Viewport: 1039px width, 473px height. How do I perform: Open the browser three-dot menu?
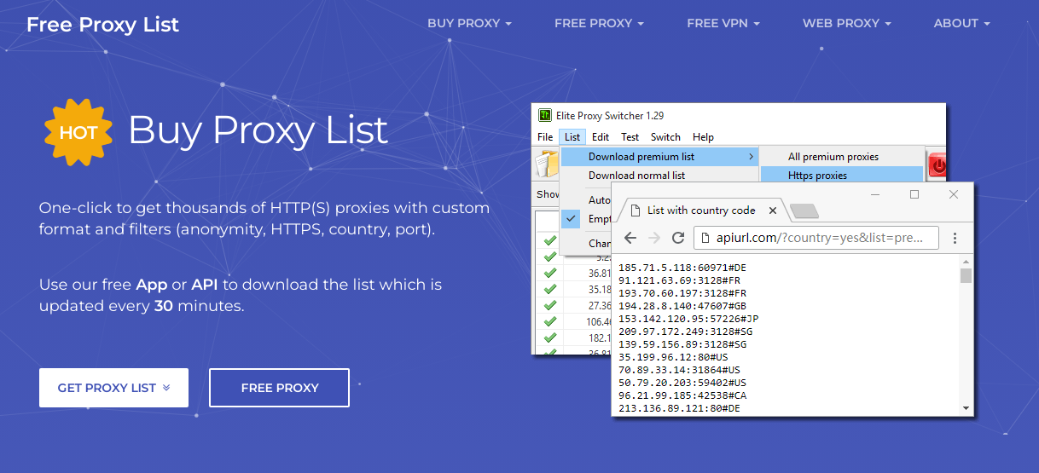(x=955, y=238)
